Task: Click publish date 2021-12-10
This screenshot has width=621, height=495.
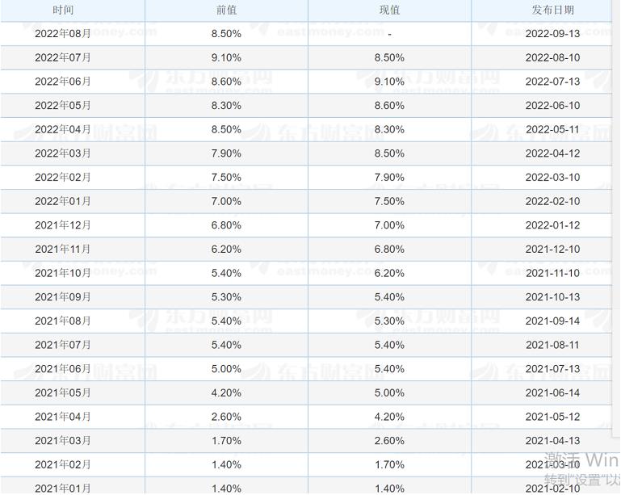Action: click(552, 249)
